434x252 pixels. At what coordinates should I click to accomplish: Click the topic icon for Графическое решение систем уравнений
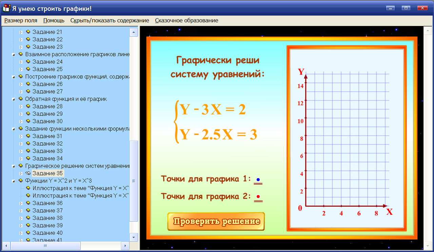point(21,166)
